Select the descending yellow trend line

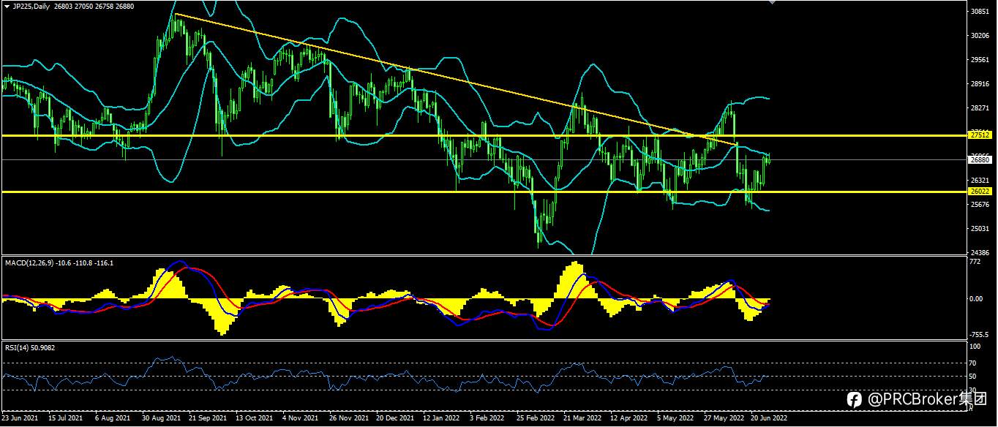pos(457,80)
